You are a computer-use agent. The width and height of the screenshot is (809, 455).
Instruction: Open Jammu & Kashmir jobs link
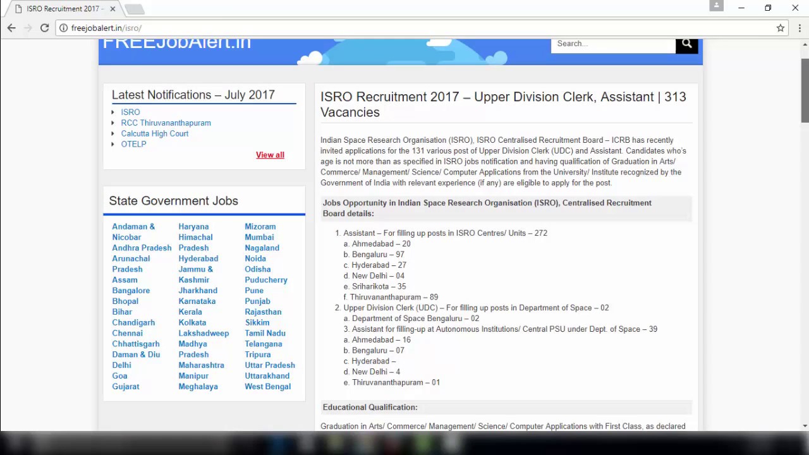[195, 274]
